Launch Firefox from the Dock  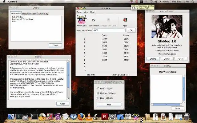(81, 117)
